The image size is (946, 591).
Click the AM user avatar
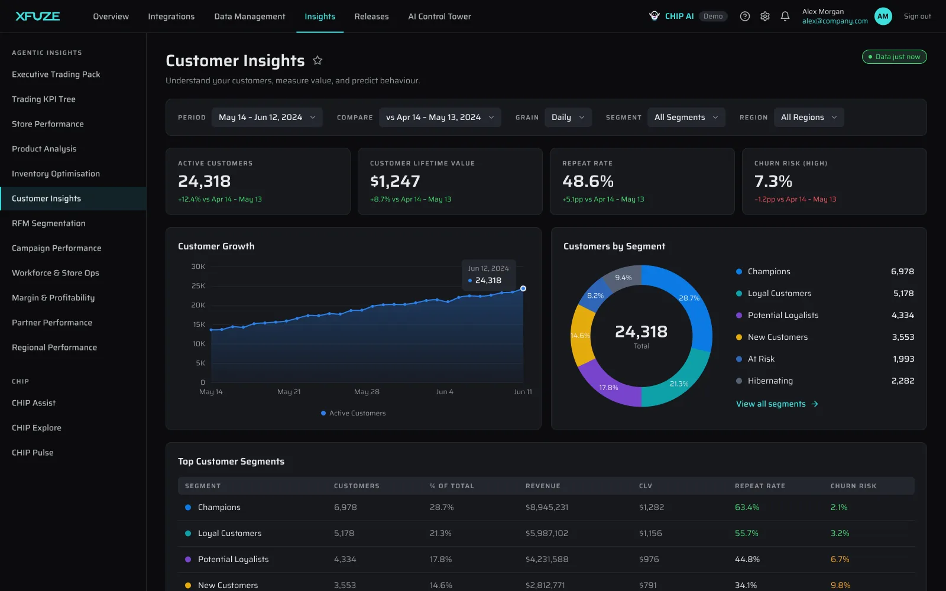click(883, 17)
